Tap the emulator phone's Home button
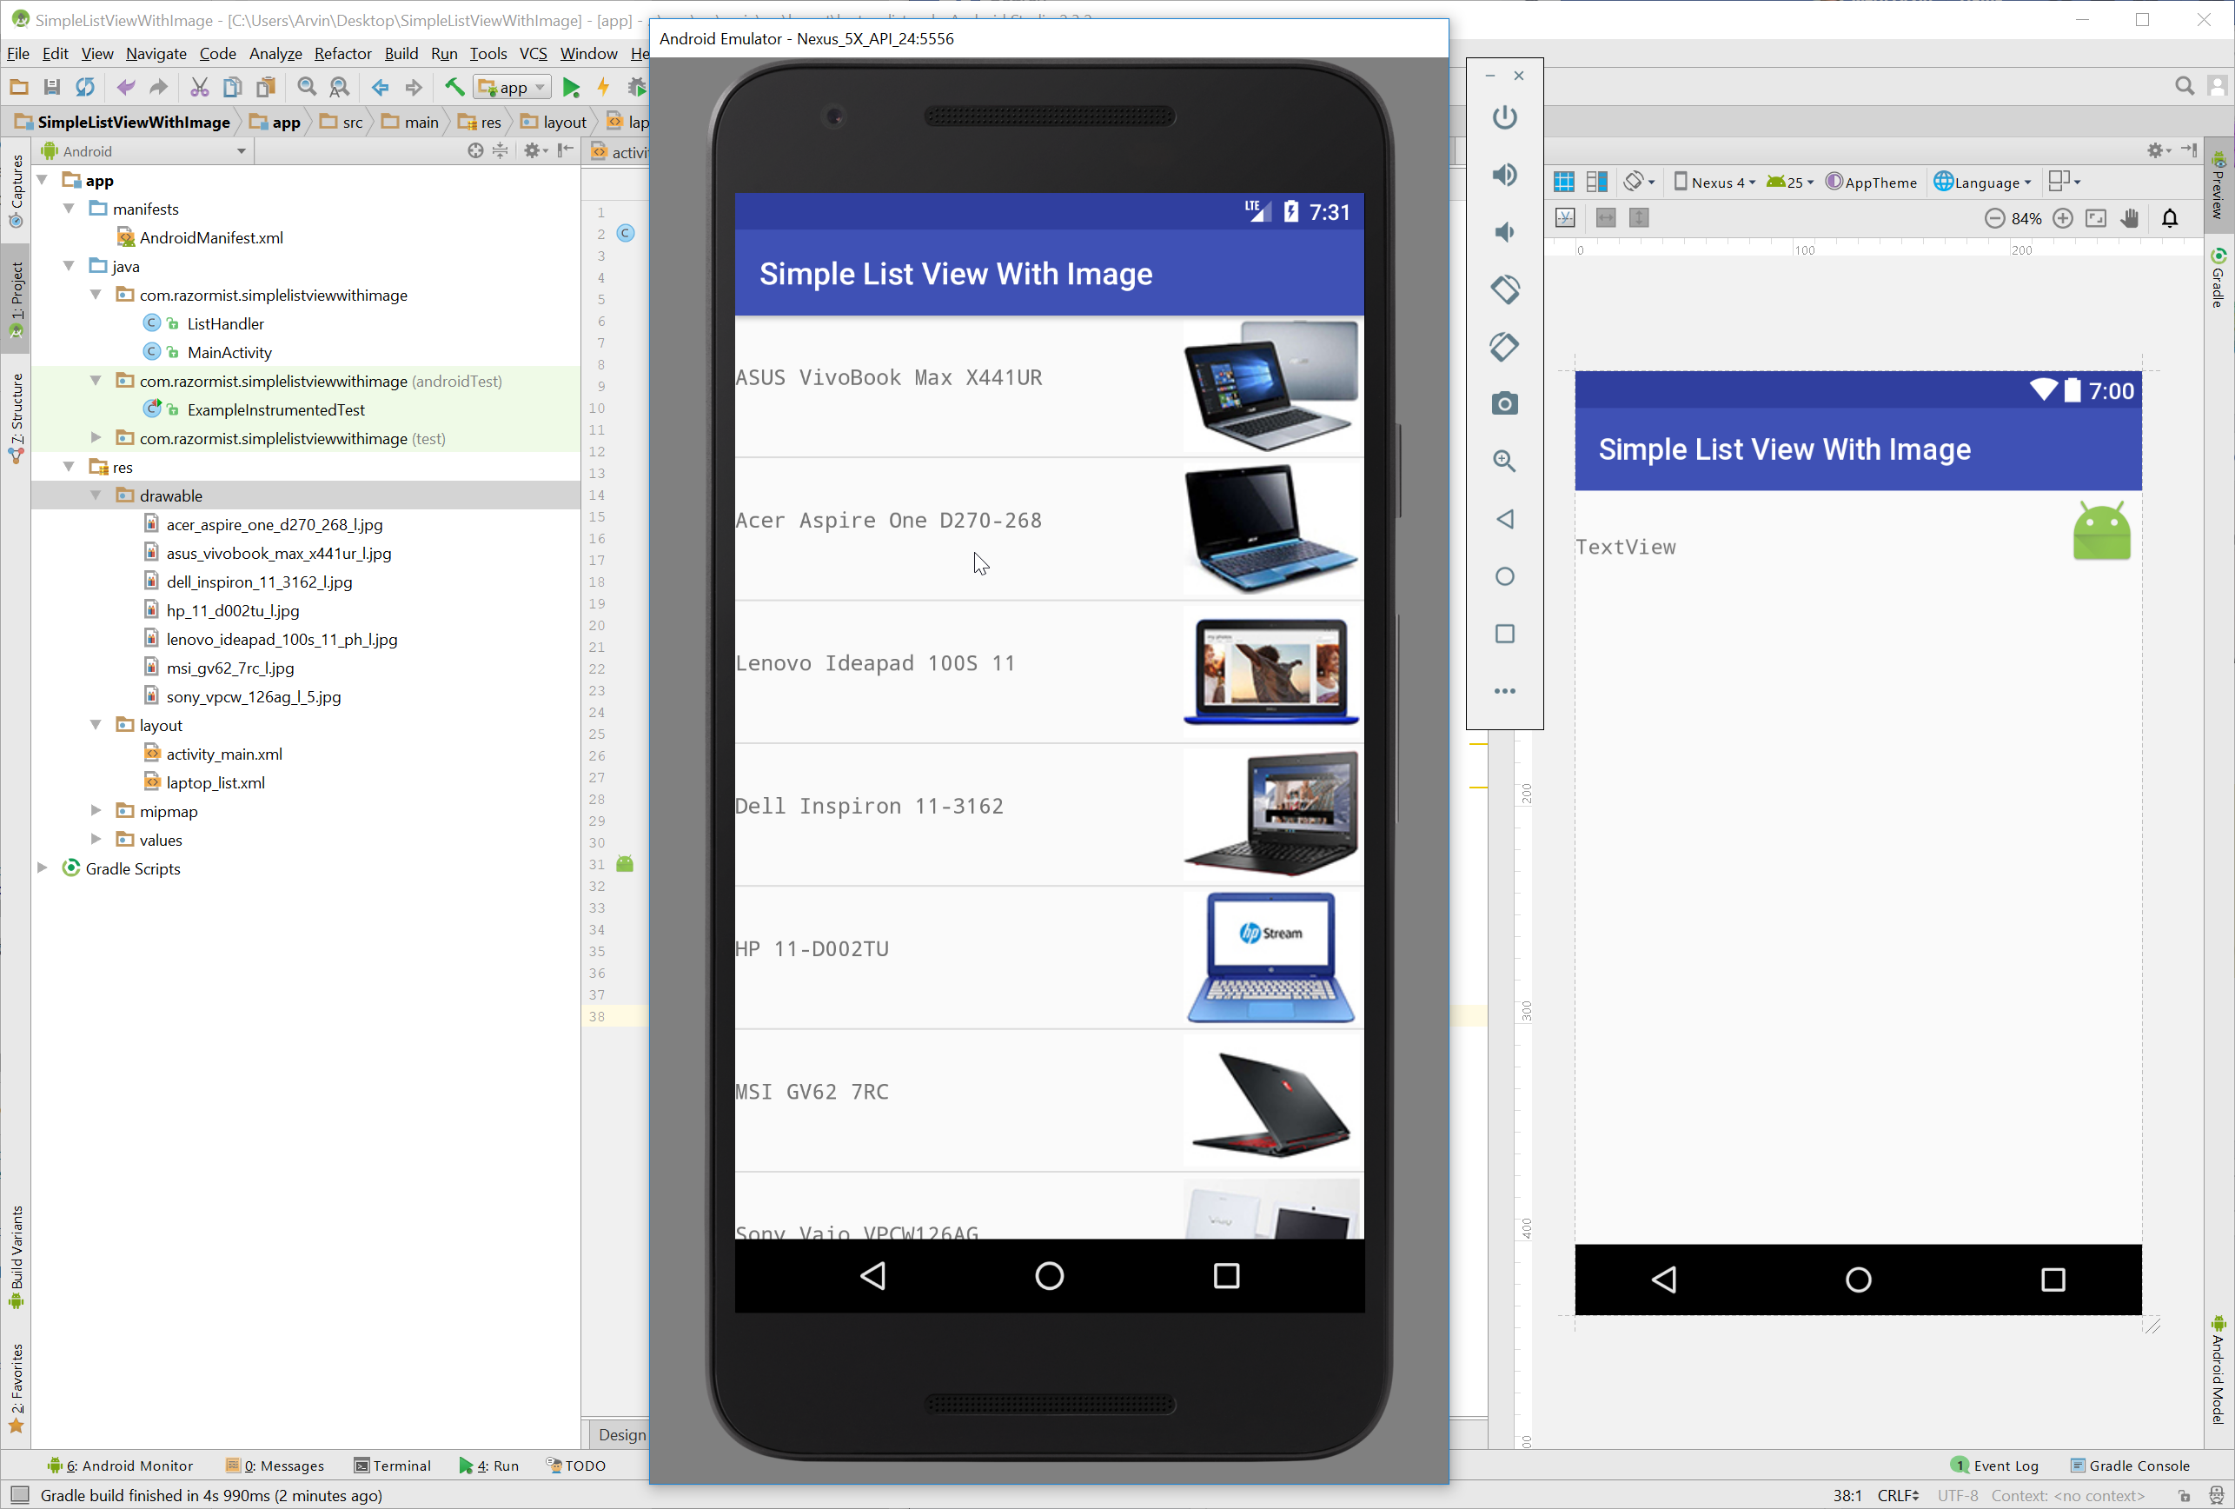Image resolution: width=2235 pixels, height=1509 pixels. click(1049, 1275)
